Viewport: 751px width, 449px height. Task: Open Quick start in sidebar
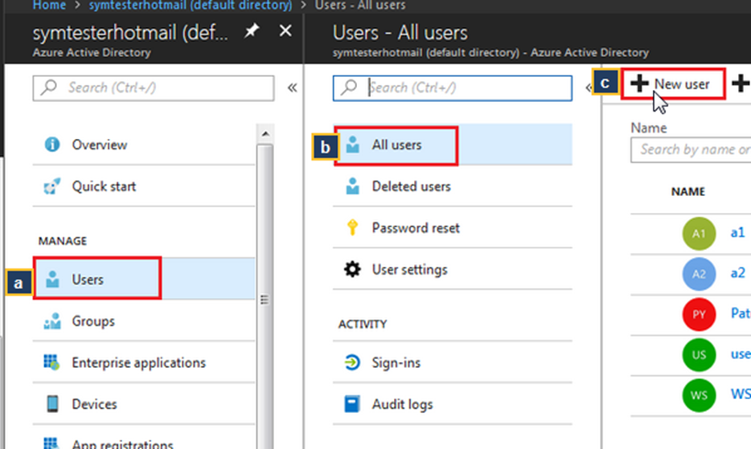103,186
